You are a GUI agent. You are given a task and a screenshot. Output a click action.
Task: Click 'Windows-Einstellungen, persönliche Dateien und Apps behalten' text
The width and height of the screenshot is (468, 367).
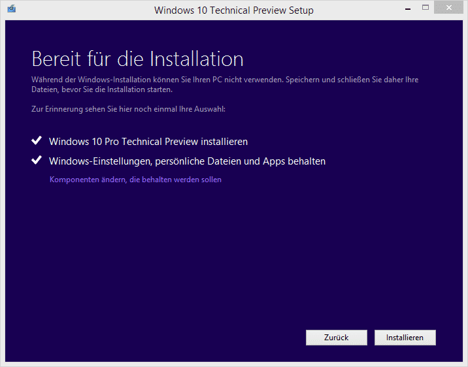click(187, 161)
